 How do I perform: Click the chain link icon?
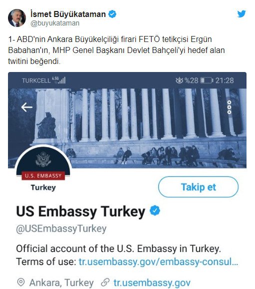pyautogui.click(x=105, y=282)
